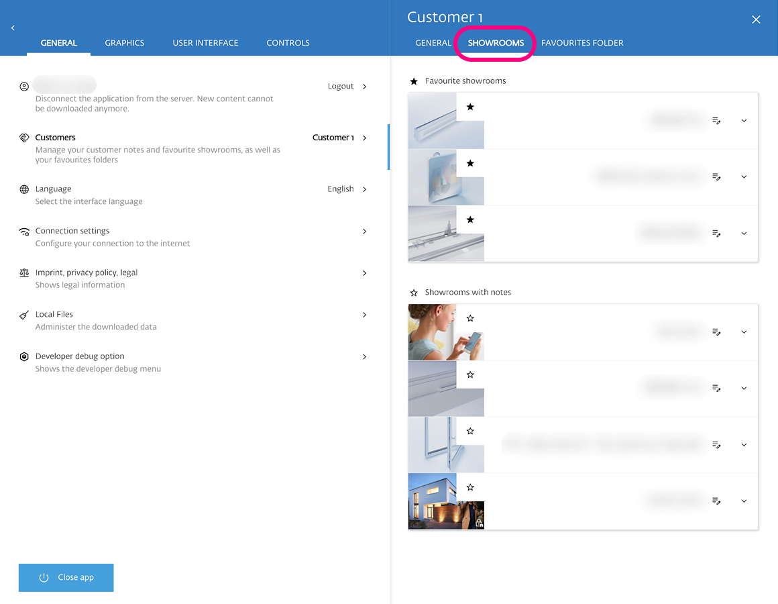This screenshot has width=778, height=604.
Task: Expand the first favourite showroom row
Action: point(744,121)
